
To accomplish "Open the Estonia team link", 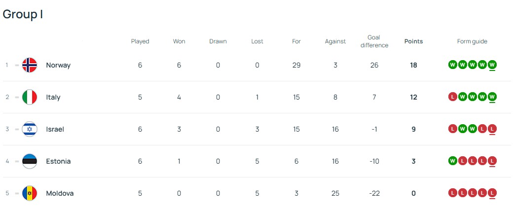I will pos(58,161).
